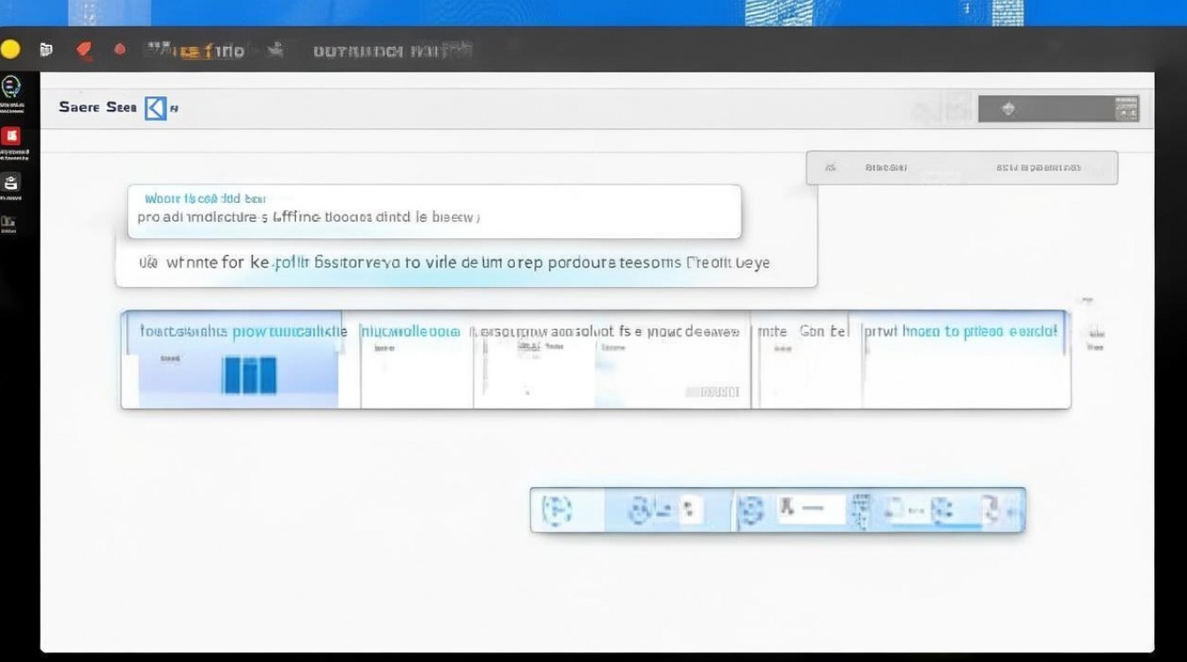Click the circular icon at floating toolbar's left end
The image size is (1187, 662).
pos(557,509)
